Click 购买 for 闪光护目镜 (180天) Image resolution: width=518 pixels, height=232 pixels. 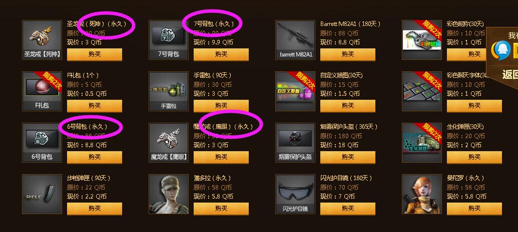point(347,209)
